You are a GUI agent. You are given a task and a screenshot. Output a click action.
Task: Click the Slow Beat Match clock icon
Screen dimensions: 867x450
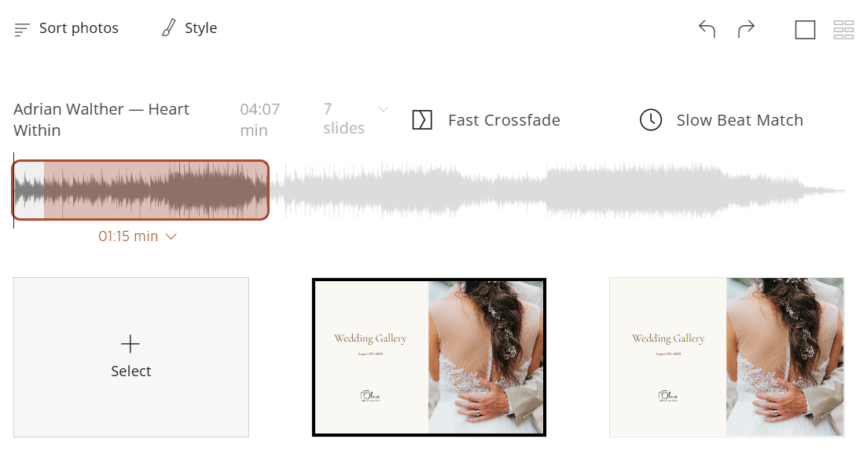coord(651,120)
